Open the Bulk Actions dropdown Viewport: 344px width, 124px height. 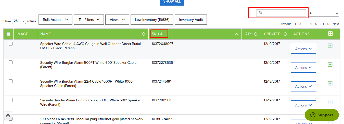tap(56, 20)
